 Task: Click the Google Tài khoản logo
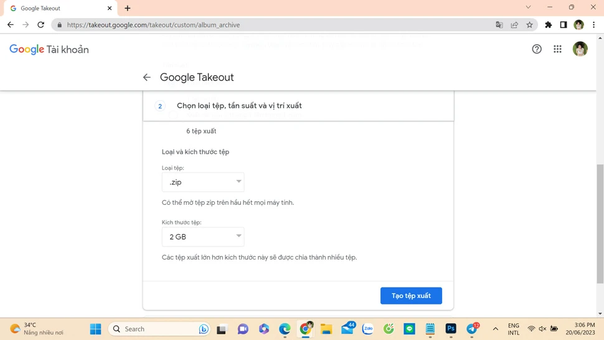pyautogui.click(x=49, y=49)
